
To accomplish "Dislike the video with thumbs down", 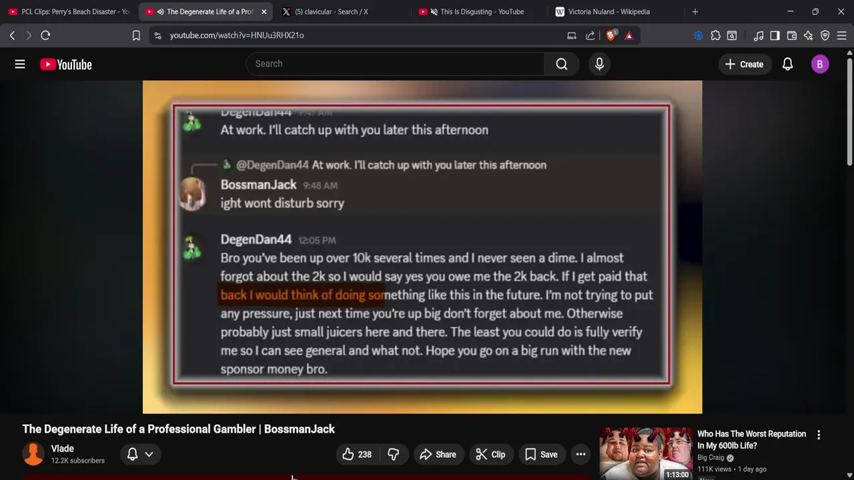I will pos(394,455).
